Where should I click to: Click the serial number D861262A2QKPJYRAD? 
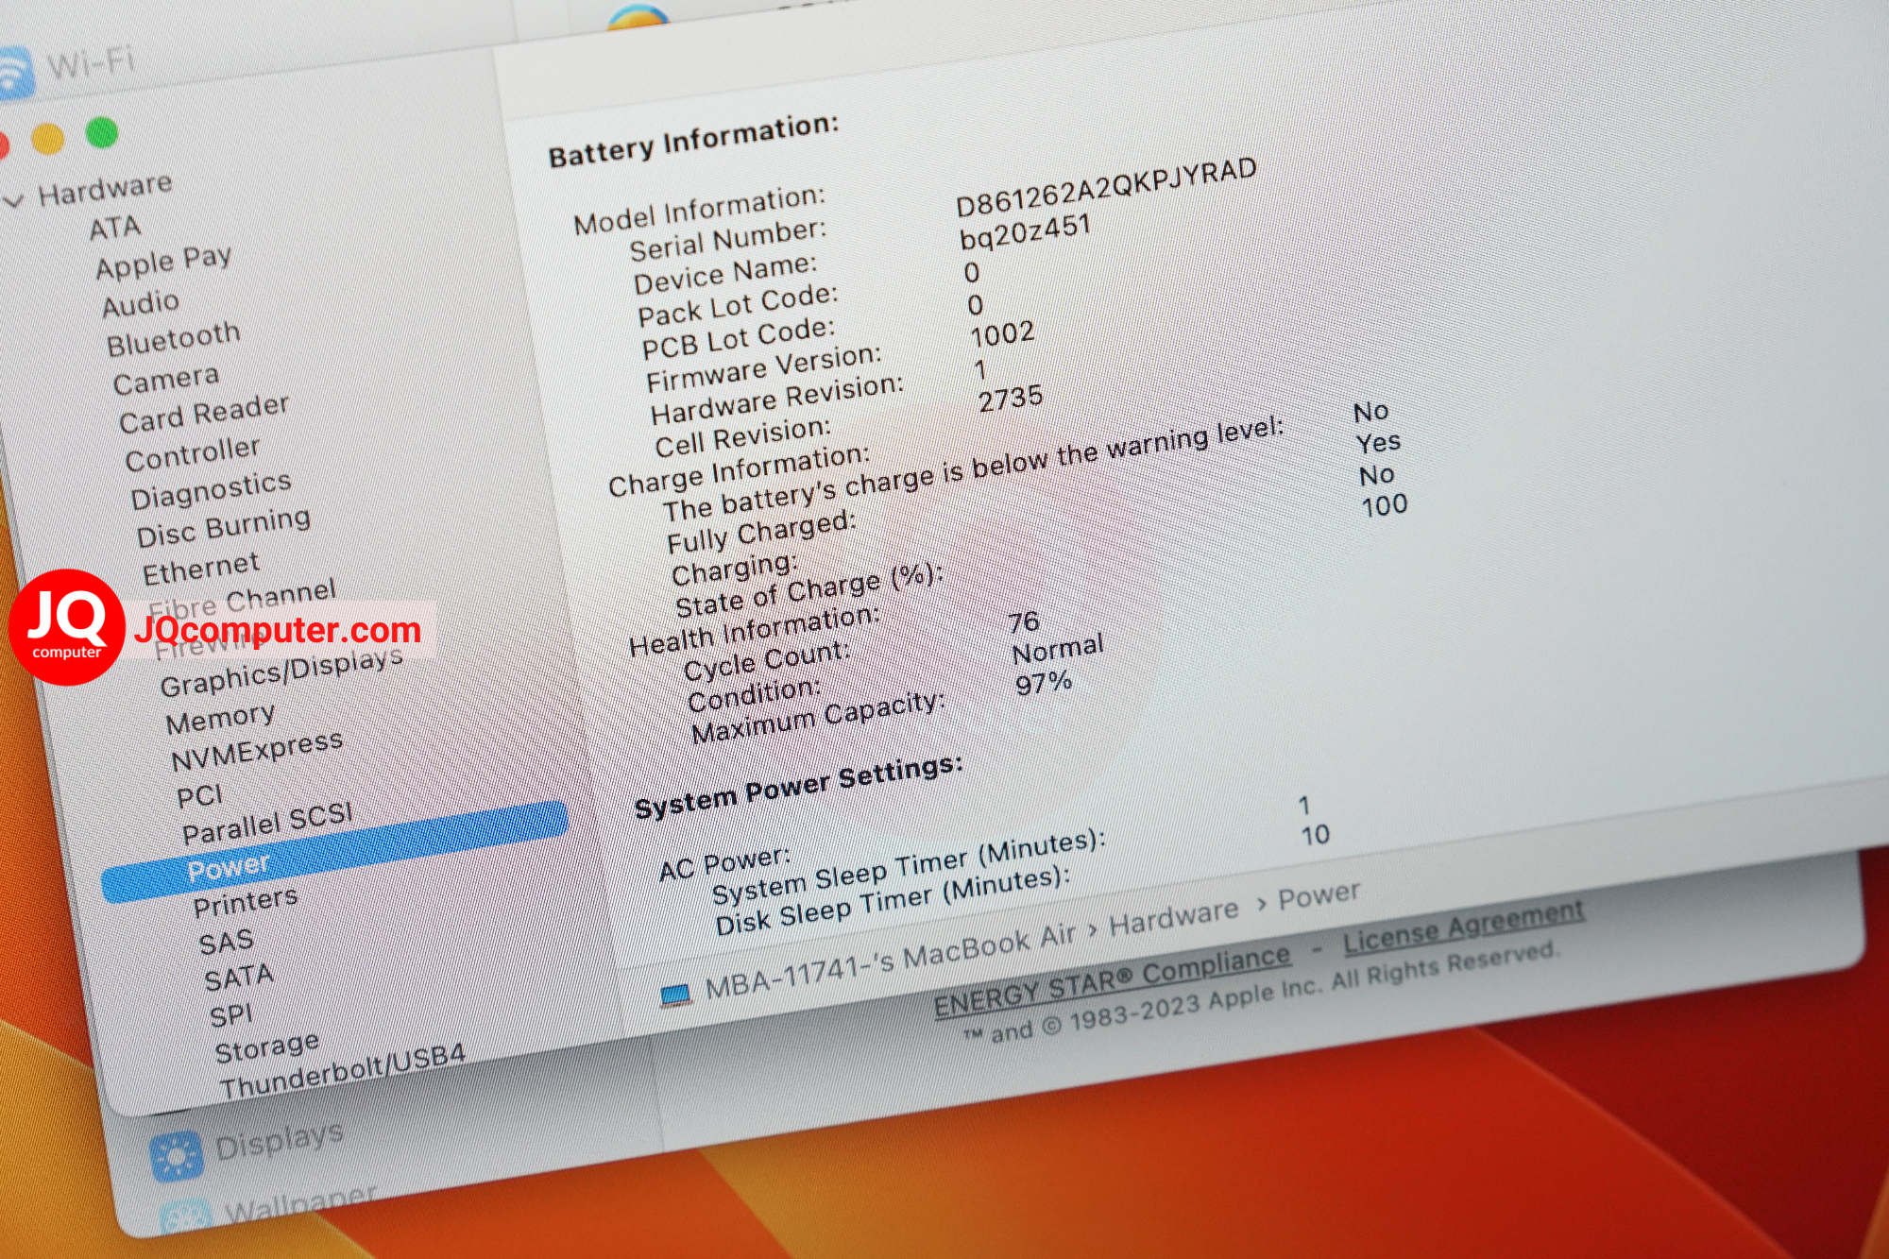pos(1106,188)
